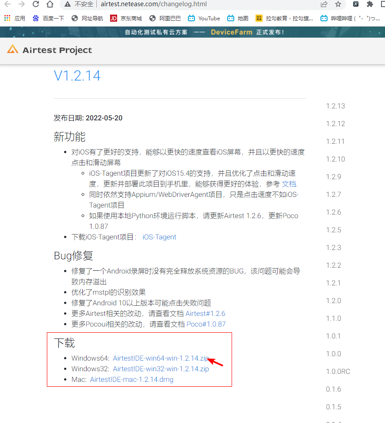This screenshot has height=423, width=385.
Task: Go back using the browser back arrow
Action: 8,4
